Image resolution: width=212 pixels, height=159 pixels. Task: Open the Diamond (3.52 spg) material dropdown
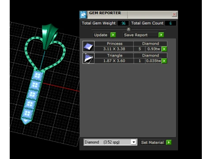pos(110,142)
